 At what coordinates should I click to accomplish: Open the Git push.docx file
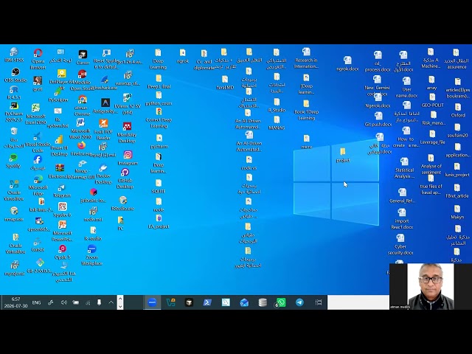378,119
